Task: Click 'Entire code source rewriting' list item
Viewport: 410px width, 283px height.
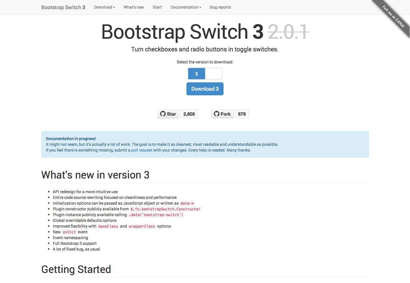Action: pos(115,197)
